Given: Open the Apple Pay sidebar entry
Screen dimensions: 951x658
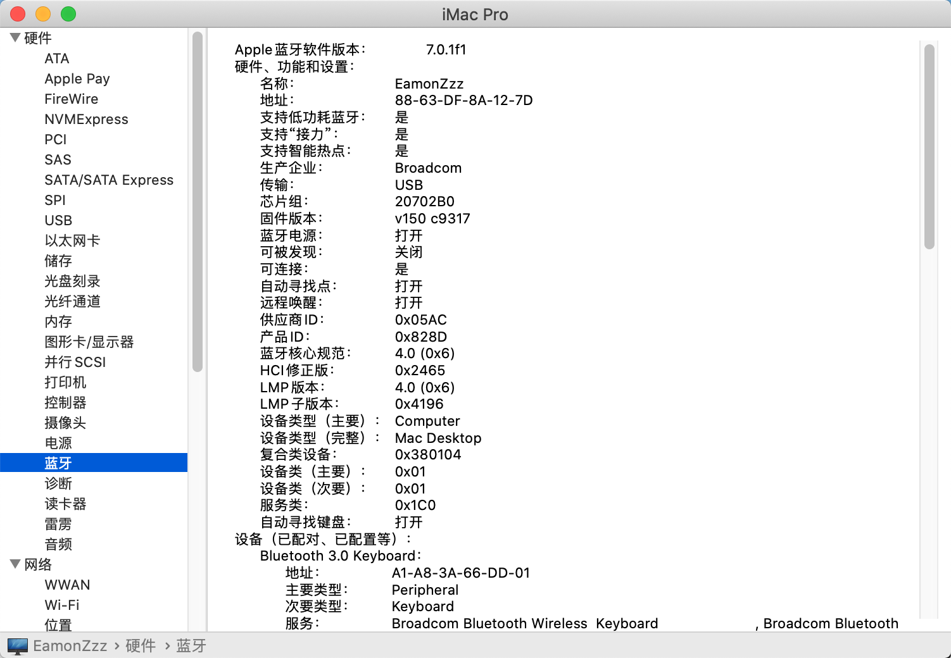Looking at the screenshot, I should 77,78.
